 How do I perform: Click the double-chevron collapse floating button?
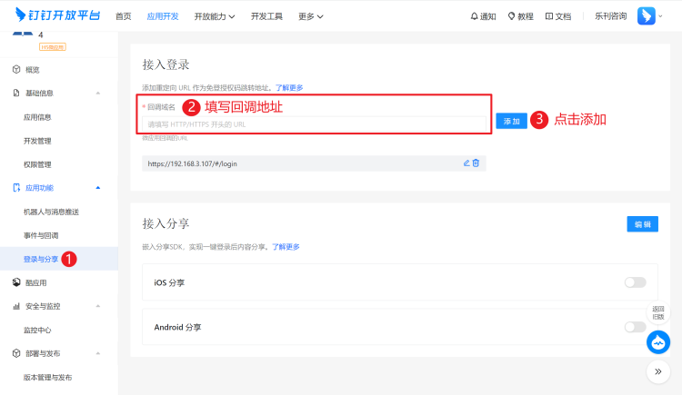pyautogui.click(x=658, y=371)
